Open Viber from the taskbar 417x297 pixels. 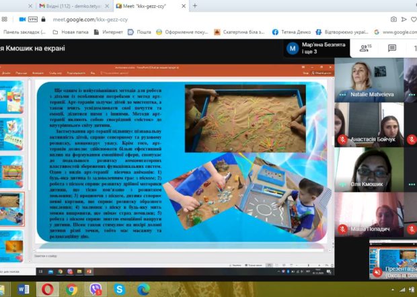(96, 290)
